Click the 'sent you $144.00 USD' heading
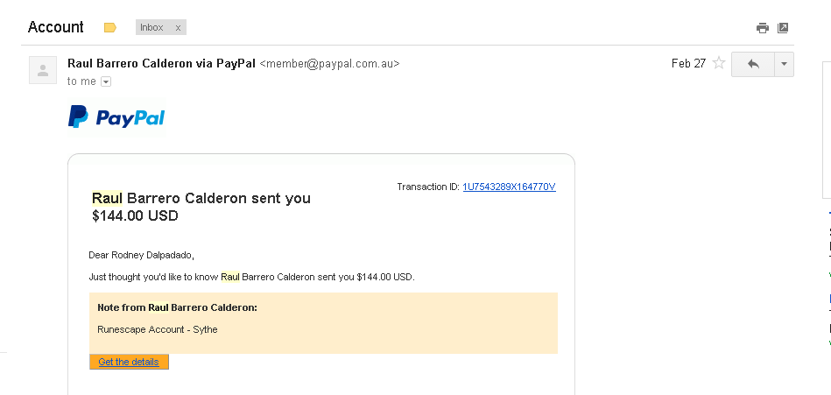Image resolution: width=831 pixels, height=395 pixels. [201, 207]
